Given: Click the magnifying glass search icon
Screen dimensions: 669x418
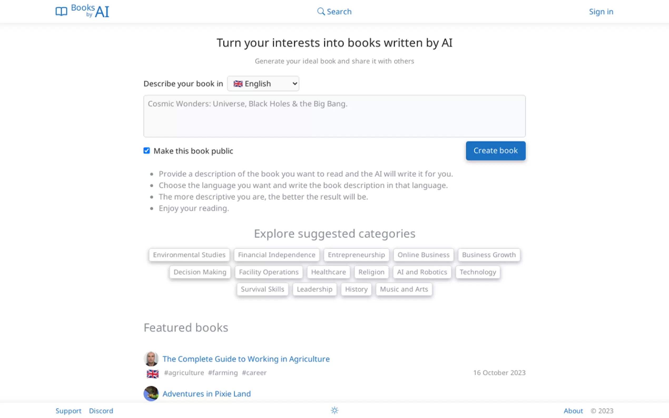Looking at the screenshot, I should (x=321, y=11).
